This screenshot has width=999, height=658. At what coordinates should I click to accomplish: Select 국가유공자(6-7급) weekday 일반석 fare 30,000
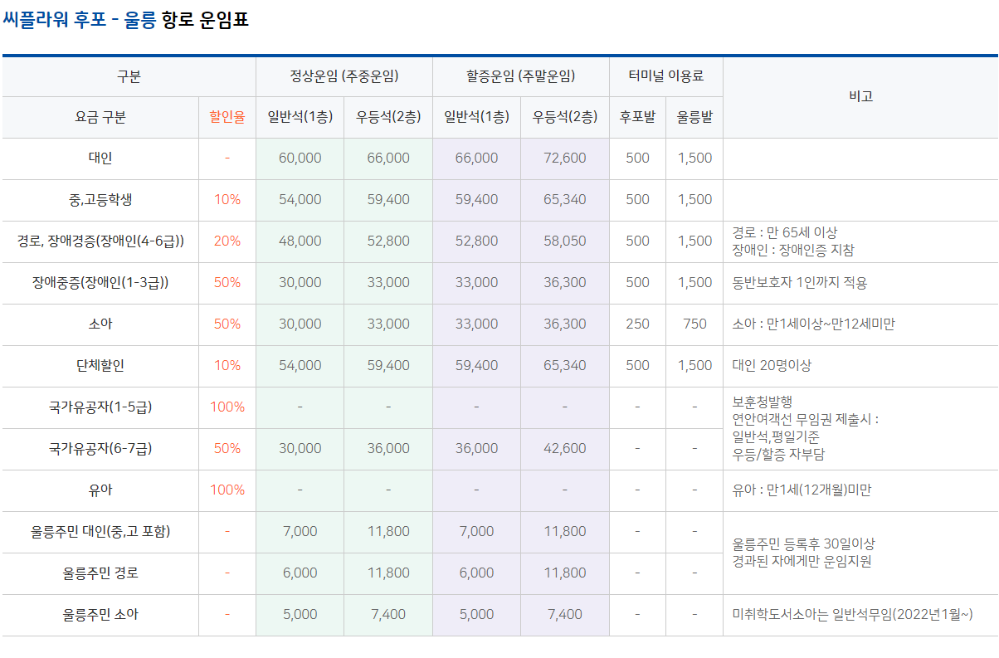click(x=300, y=449)
